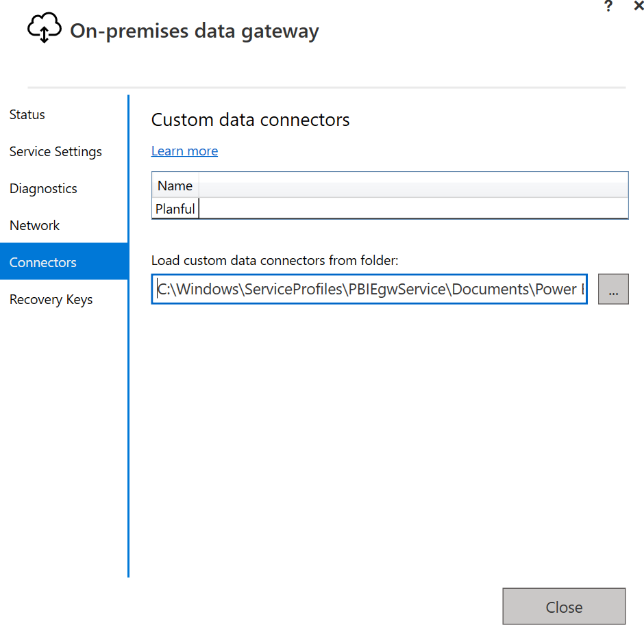Select the Network section
644x634 pixels.
click(34, 226)
